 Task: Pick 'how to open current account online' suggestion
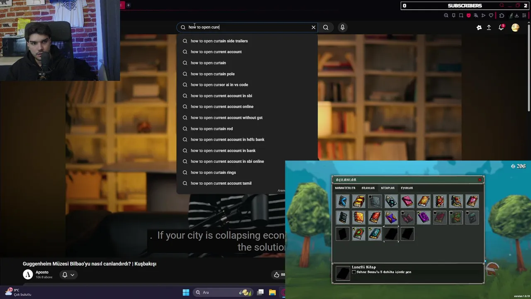click(x=247, y=107)
